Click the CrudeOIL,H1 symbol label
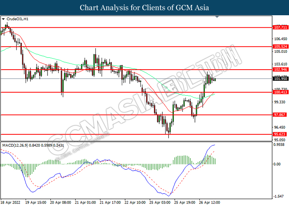The width and height of the screenshot is (289, 206). tap(17, 19)
